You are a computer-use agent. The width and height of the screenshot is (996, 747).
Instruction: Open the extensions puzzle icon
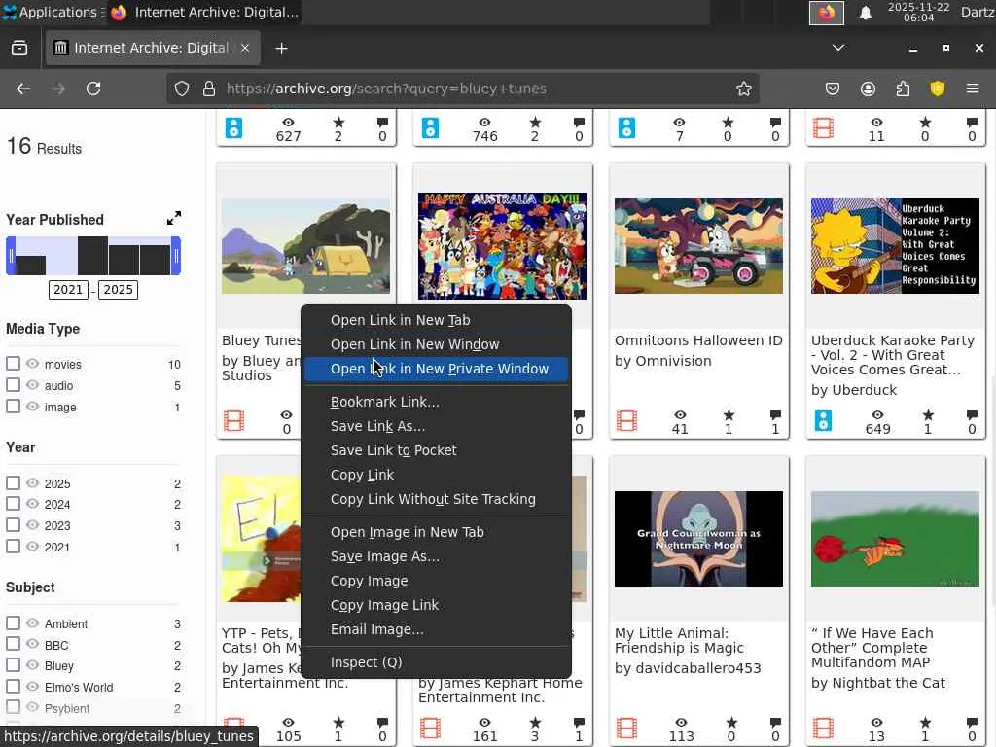[903, 89]
